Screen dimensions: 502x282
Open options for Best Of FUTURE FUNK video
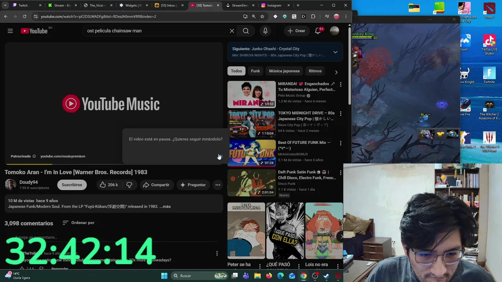(340, 143)
